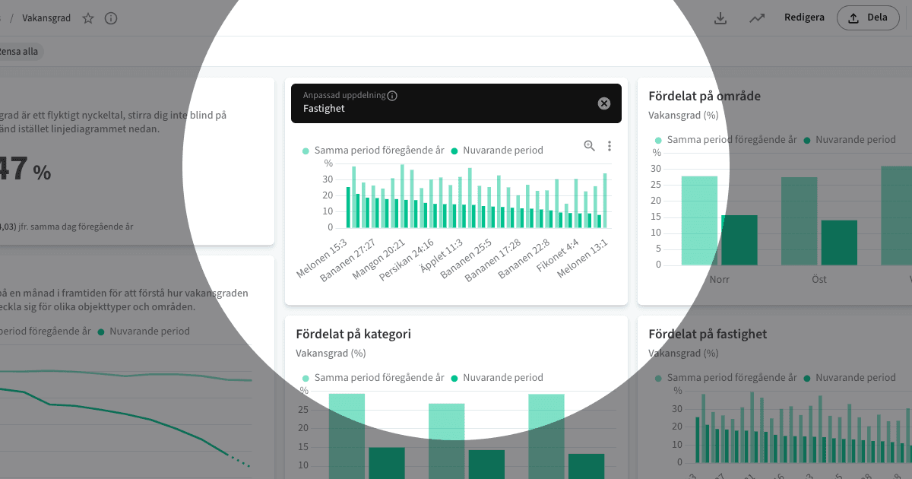Open the three-dot chart options menu
This screenshot has height=479, width=912.
pyautogui.click(x=610, y=146)
